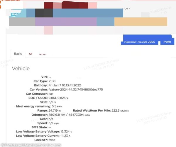176x147 pixels.
Task: Click the light blue Model badge
Action: (x=15, y=14)
